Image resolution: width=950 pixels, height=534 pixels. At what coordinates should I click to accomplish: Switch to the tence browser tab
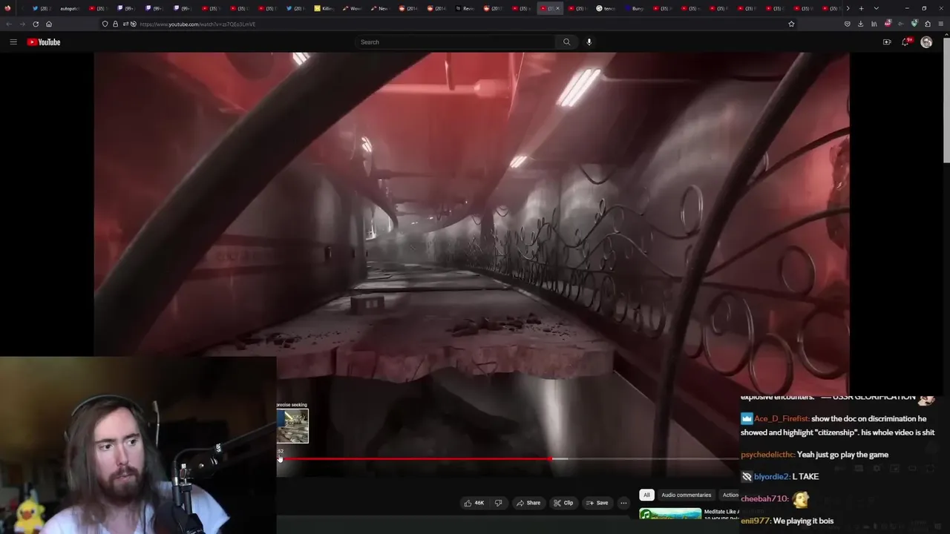(x=606, y=8)
